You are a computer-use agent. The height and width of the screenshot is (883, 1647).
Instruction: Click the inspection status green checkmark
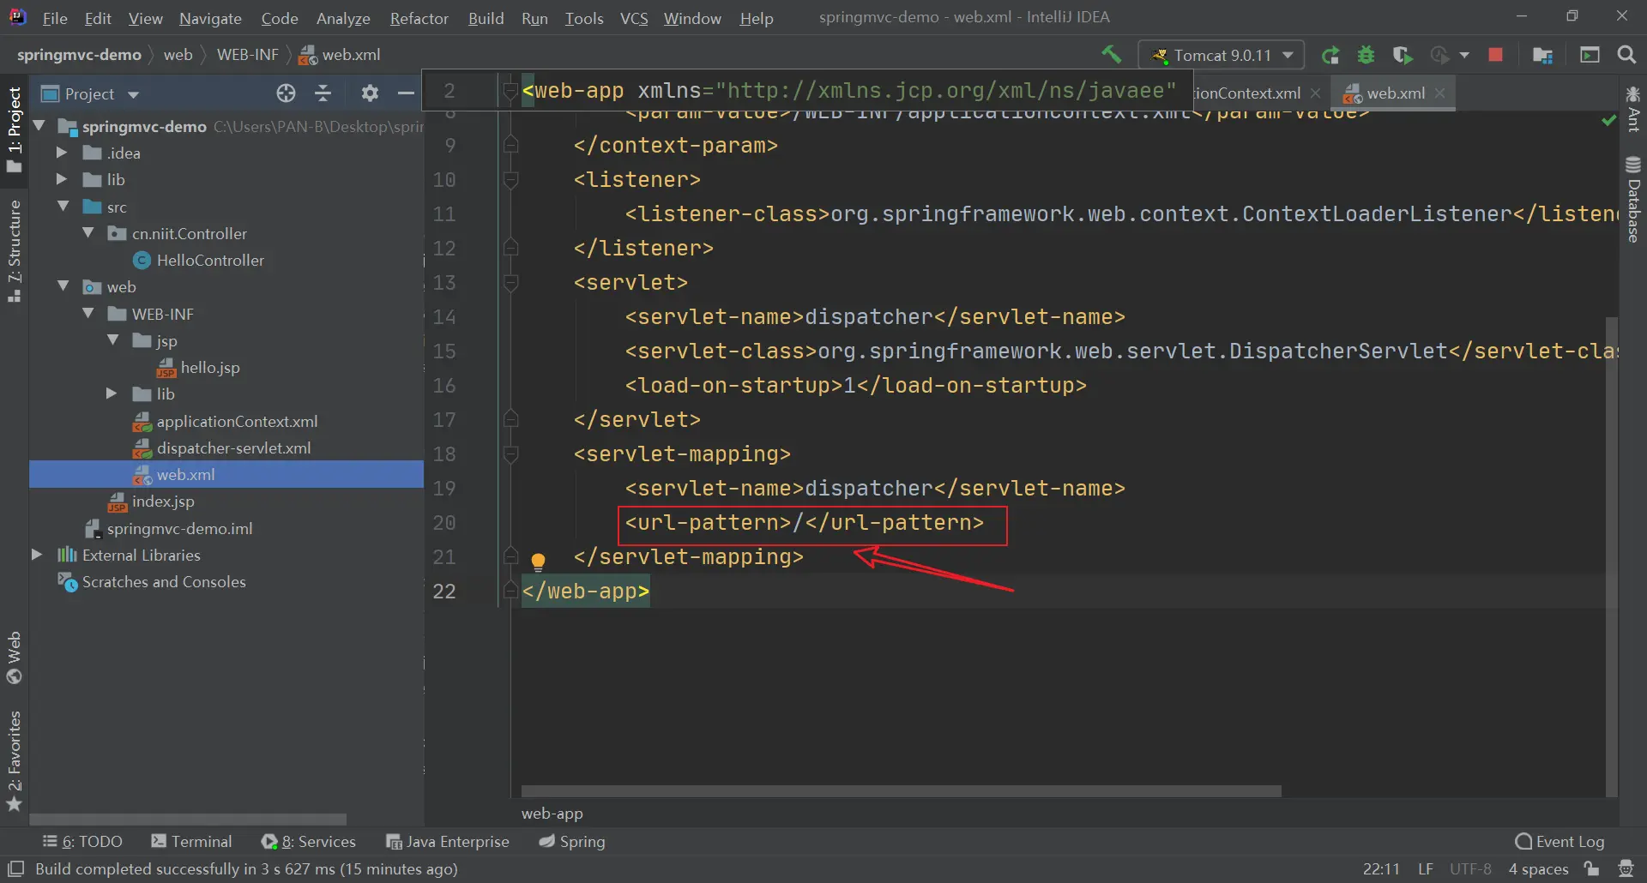tap(1608, 121)
